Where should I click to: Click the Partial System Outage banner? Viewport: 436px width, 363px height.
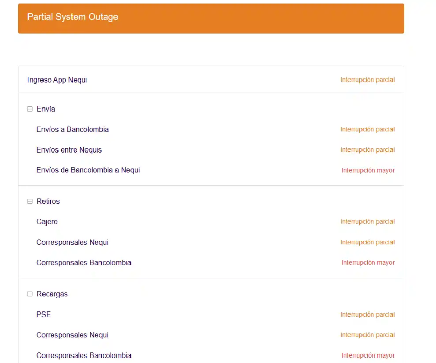pos(211,18)
